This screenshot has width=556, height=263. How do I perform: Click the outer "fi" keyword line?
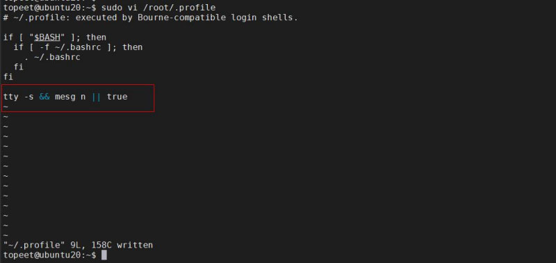click(x=8, y=77)
